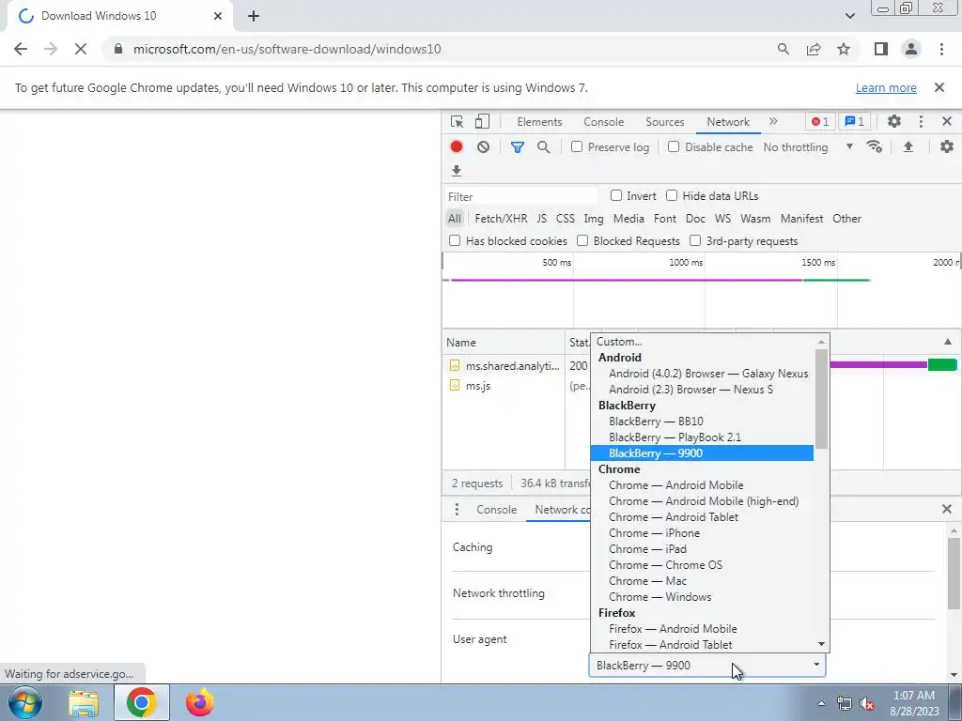The image size is (962, 721).
Task: Select Chrome — iPhone user agent
Action: click(x=702, y=533)
